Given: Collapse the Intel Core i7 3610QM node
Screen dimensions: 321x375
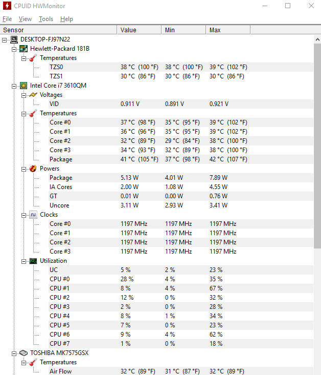Looking at the screenshot, I should (14, 86).
